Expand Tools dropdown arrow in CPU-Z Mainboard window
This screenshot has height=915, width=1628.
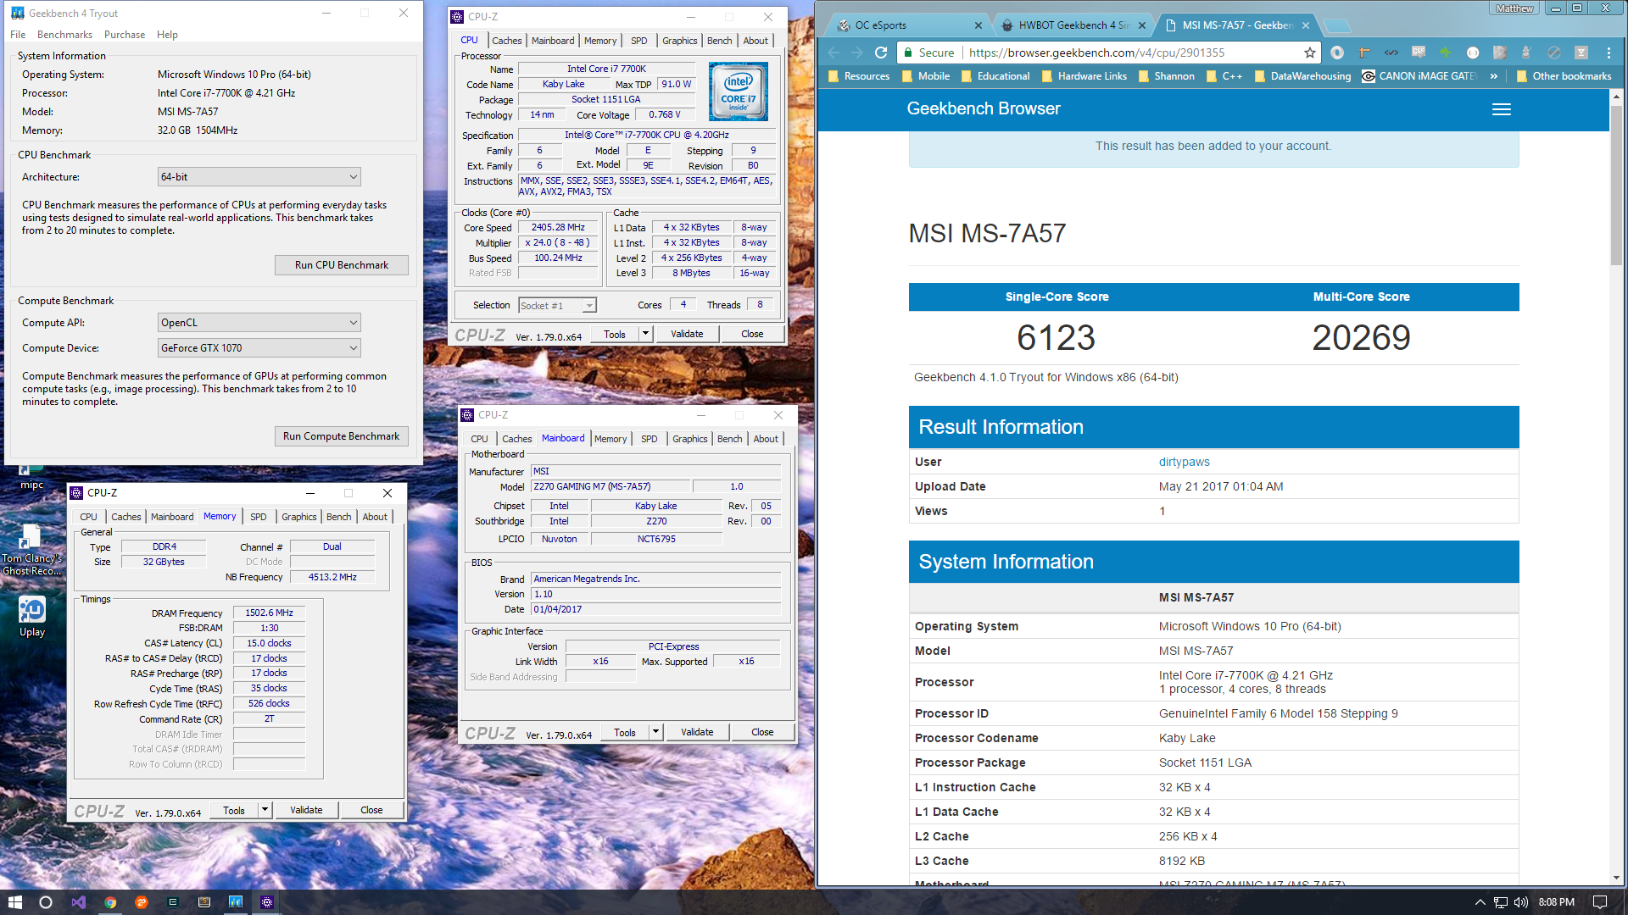tap(655, 732)
